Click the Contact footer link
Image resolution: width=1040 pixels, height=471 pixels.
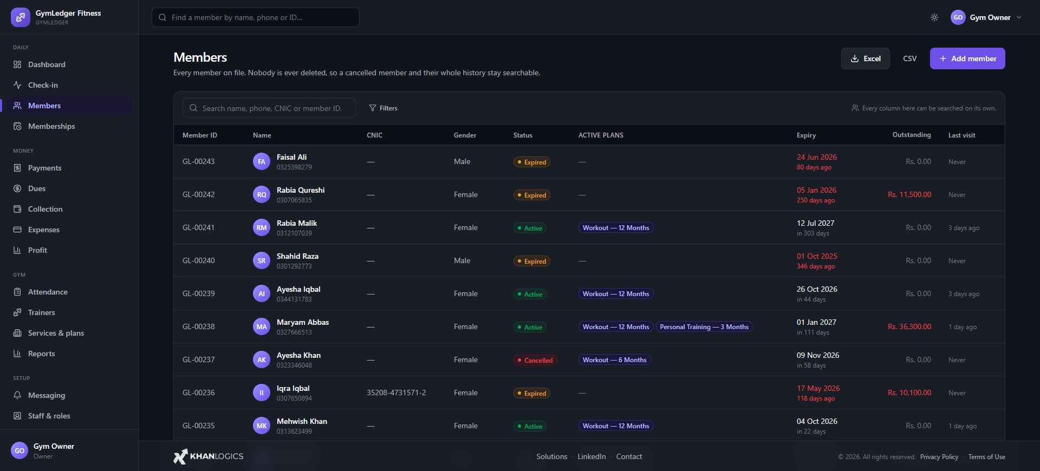tap(629, 456)
